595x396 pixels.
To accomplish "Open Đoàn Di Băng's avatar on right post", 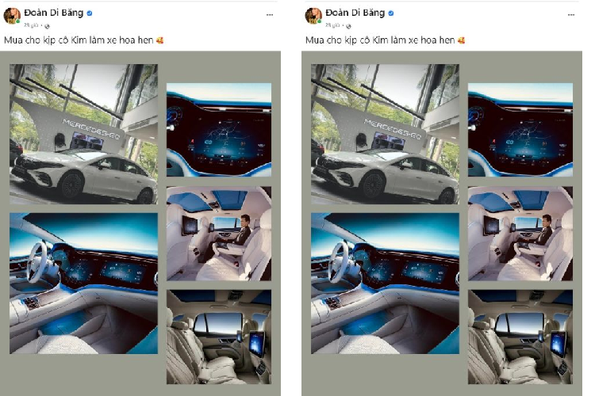I will (313, 17).
